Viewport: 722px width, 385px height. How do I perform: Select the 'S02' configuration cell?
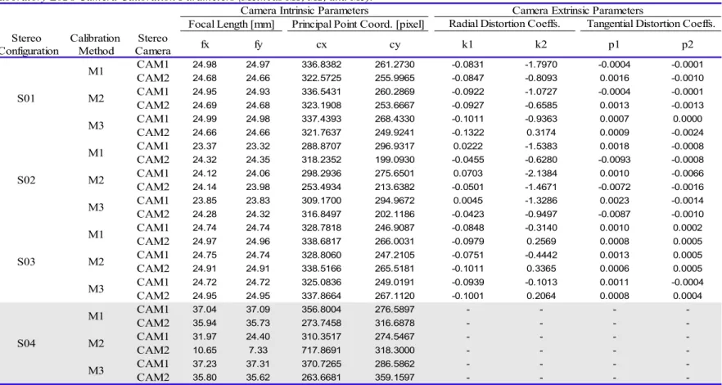pyautogui.click(x=27, y=180)
